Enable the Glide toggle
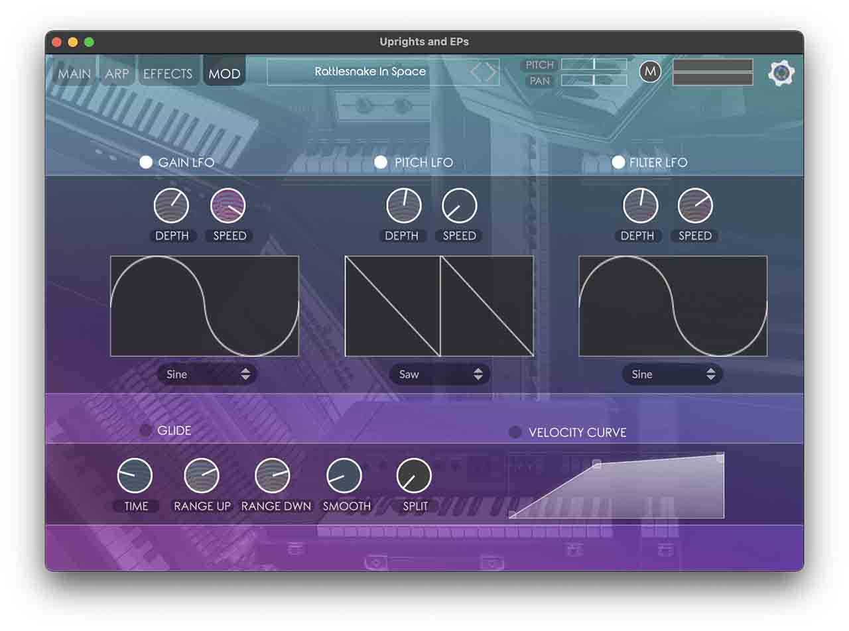849x631 pixels. click(146, 431)
